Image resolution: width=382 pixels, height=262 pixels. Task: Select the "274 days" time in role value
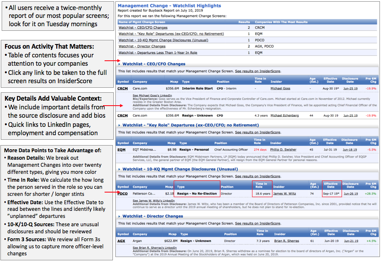coord(260,150)
